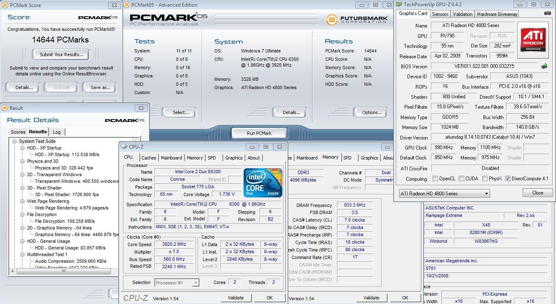Screen dimensions: 556x304
Task: Click the BIOS Version field in GPU-Z
Action: [485, 66]
